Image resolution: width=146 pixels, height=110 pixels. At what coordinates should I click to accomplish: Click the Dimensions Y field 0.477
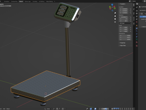125,38
